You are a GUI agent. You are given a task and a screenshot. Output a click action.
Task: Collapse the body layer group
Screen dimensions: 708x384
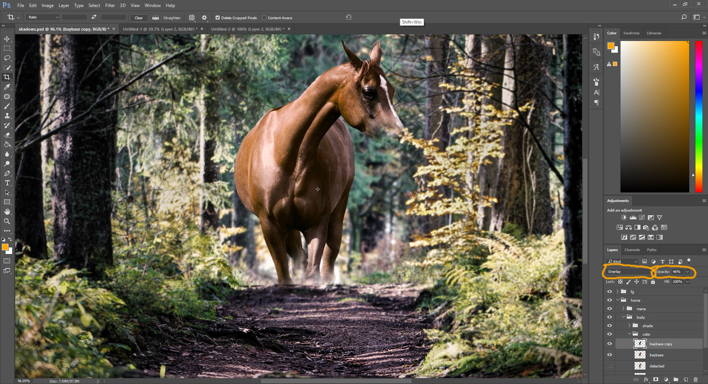[x=623, y=318]
